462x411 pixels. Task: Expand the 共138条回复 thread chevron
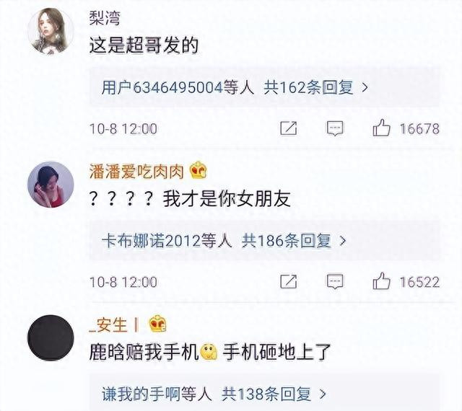click(323, 394)
